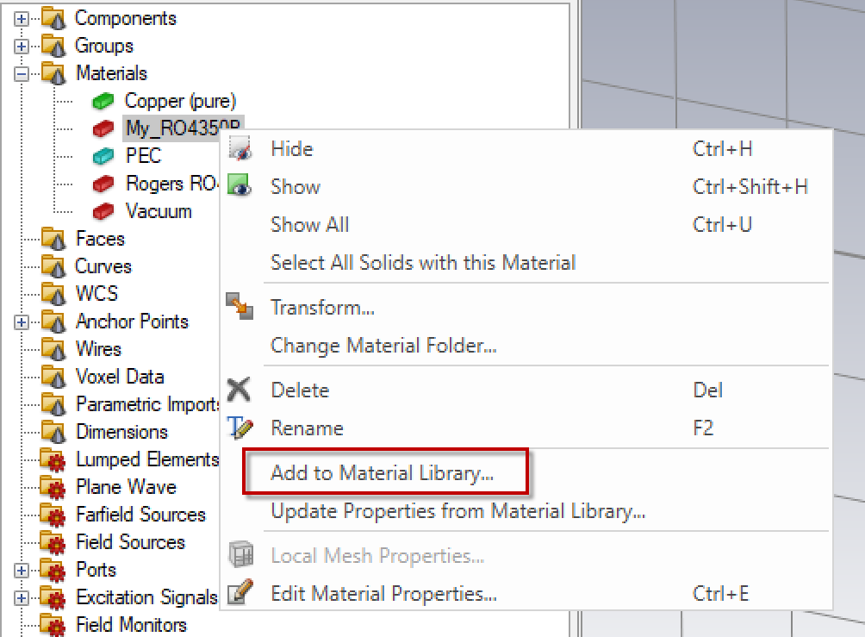Viewport: 865px width, 637px height.
Task: Click the Lumped Elements folder icon
Action: (54, 459)
